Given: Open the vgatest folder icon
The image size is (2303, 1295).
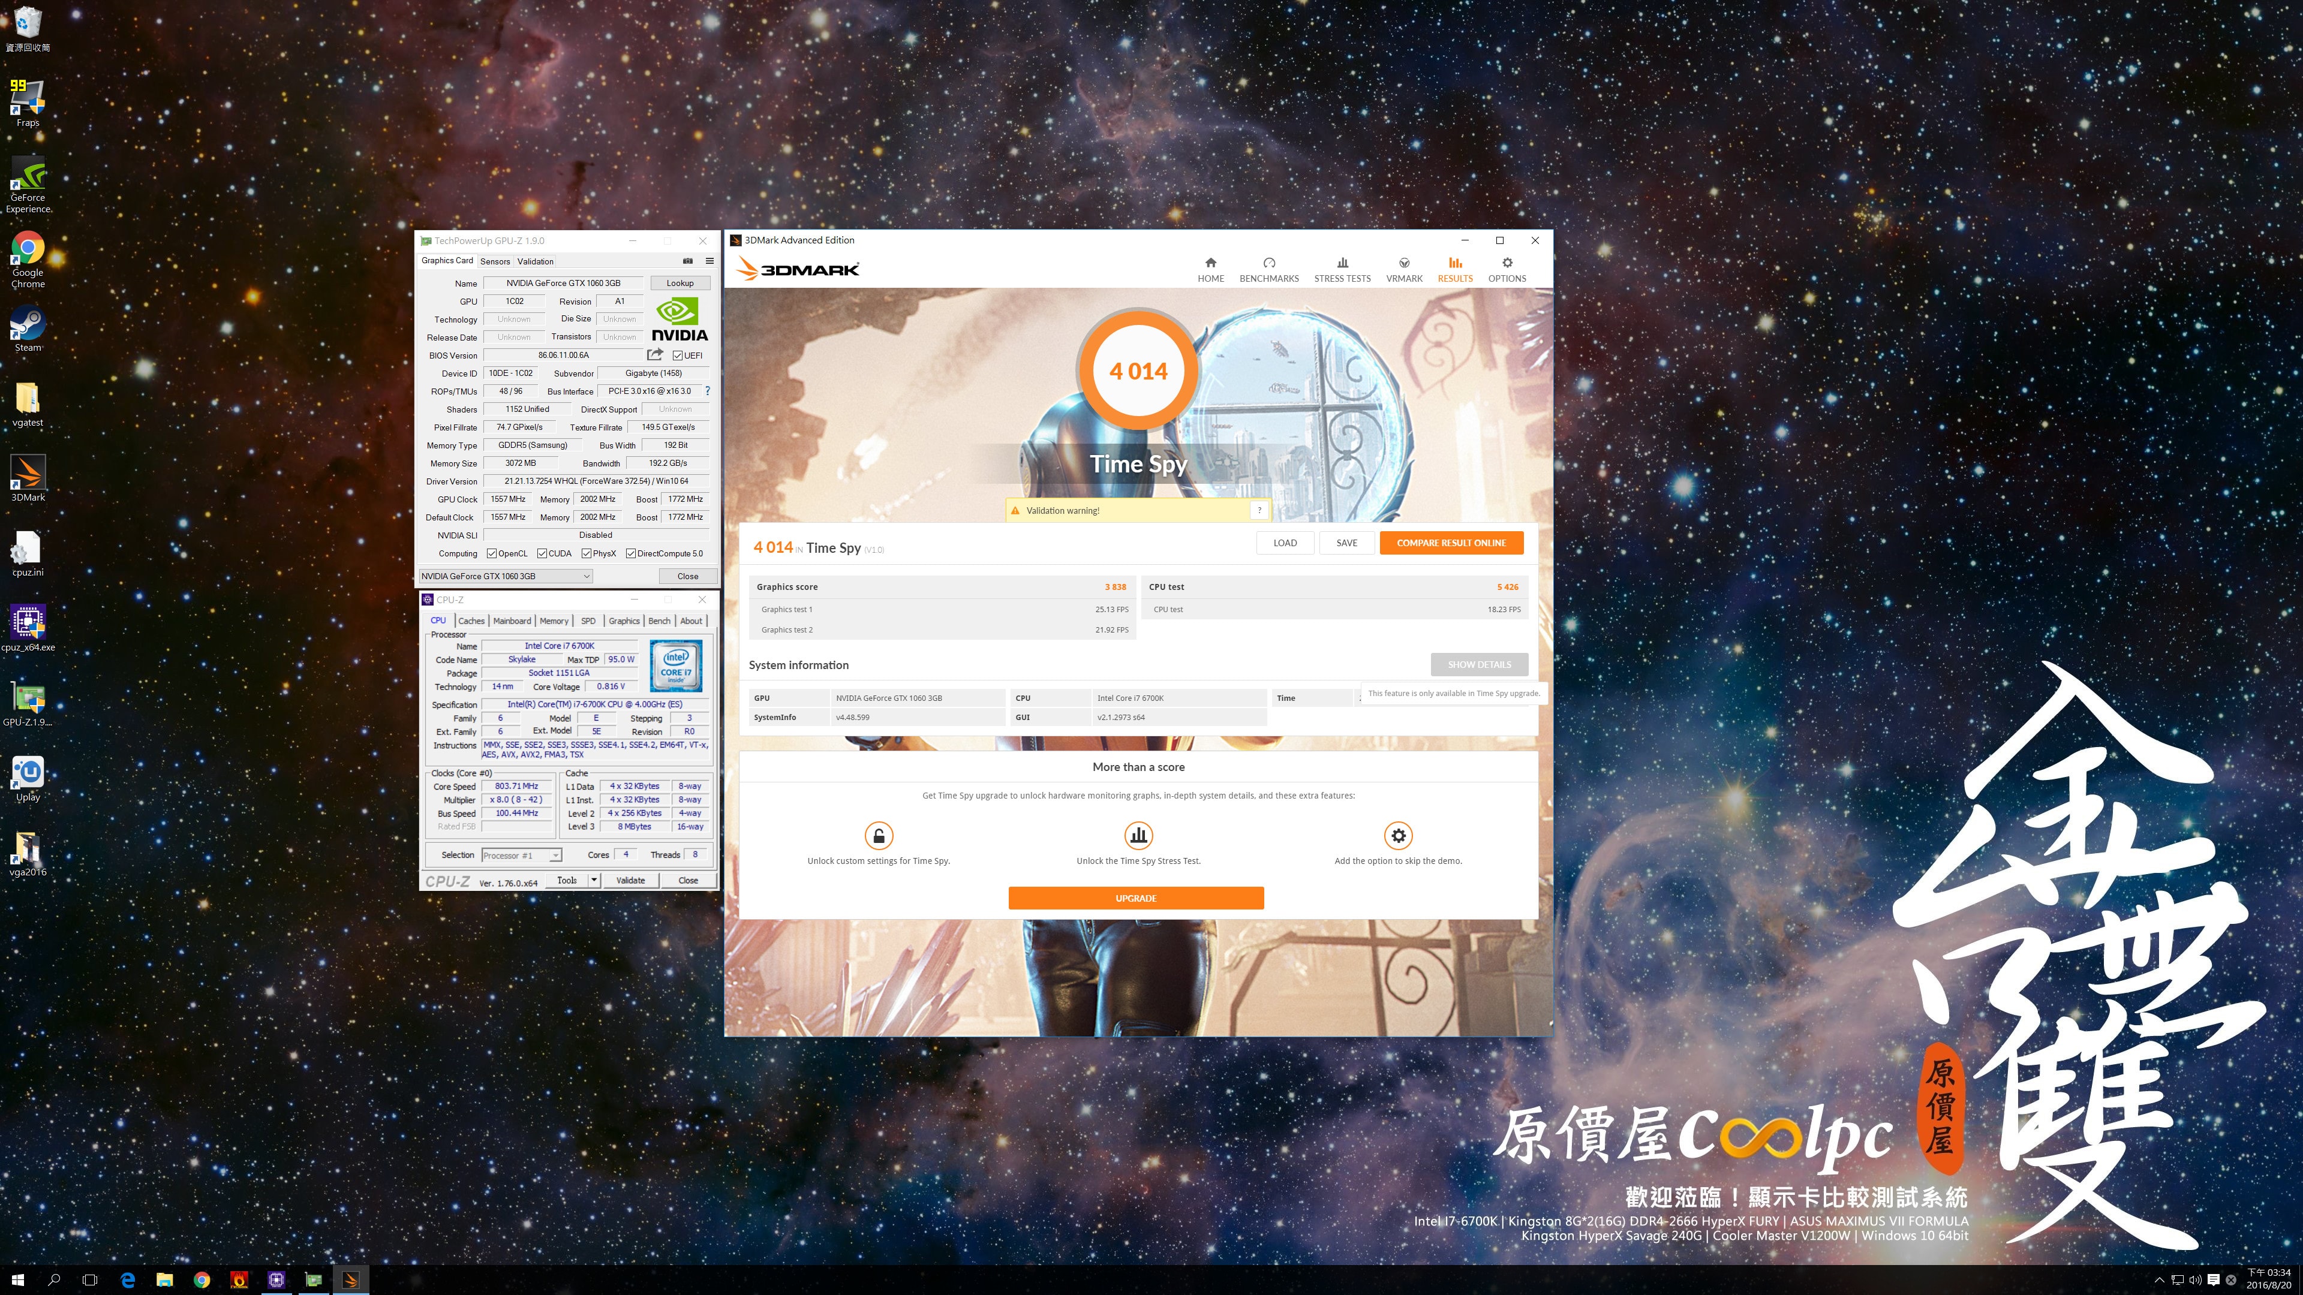Looking at the screenshot, I should point(28,404).
